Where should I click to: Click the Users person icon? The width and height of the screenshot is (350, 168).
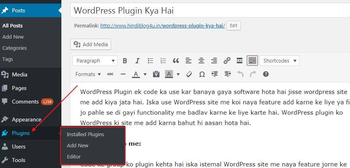[x=5, y=147]
